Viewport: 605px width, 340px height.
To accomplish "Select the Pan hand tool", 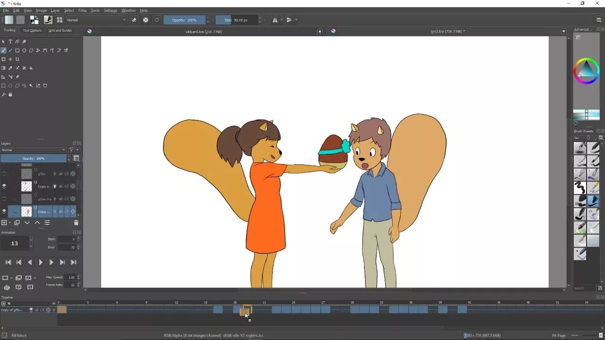I will click(10, 94).
